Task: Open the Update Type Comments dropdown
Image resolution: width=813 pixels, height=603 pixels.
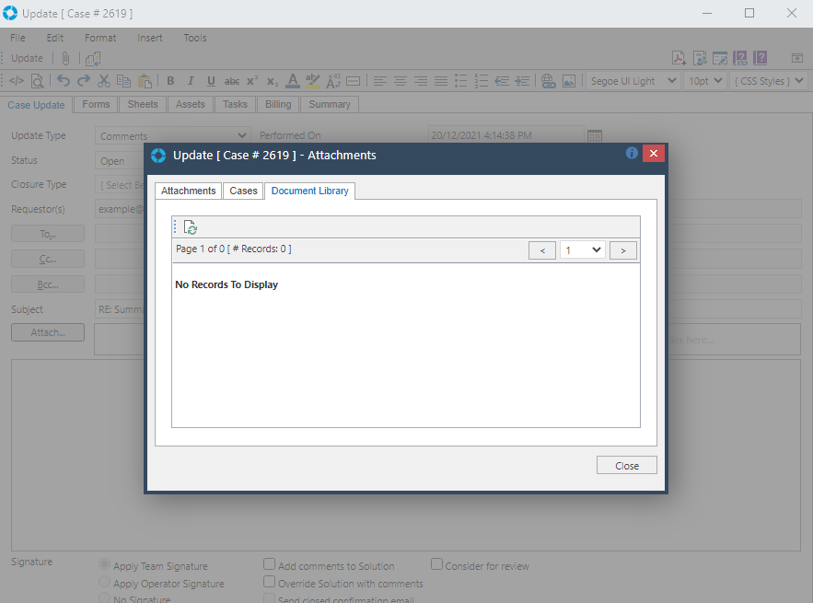Action: (x=172, y=136)
